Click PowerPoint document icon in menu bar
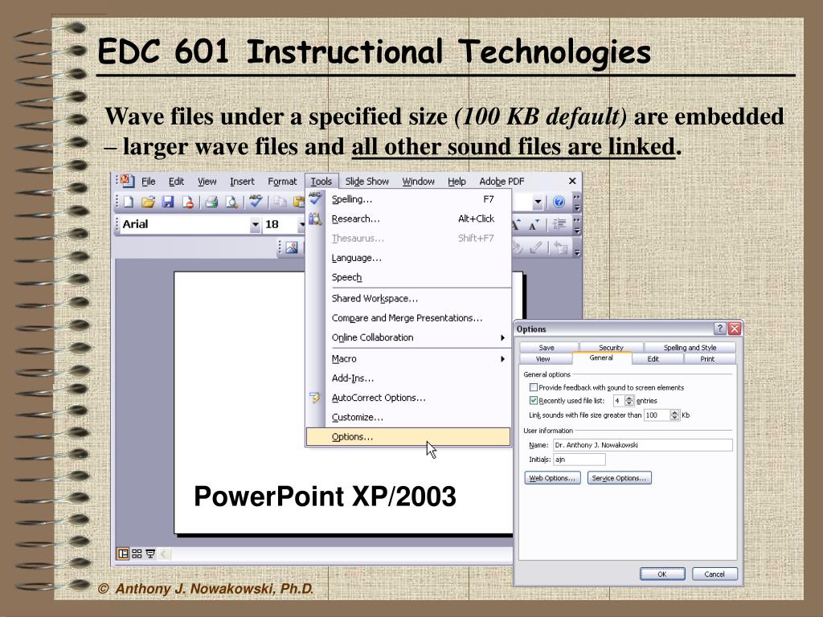This screenshot has height=617, width=823. (126, 181)
